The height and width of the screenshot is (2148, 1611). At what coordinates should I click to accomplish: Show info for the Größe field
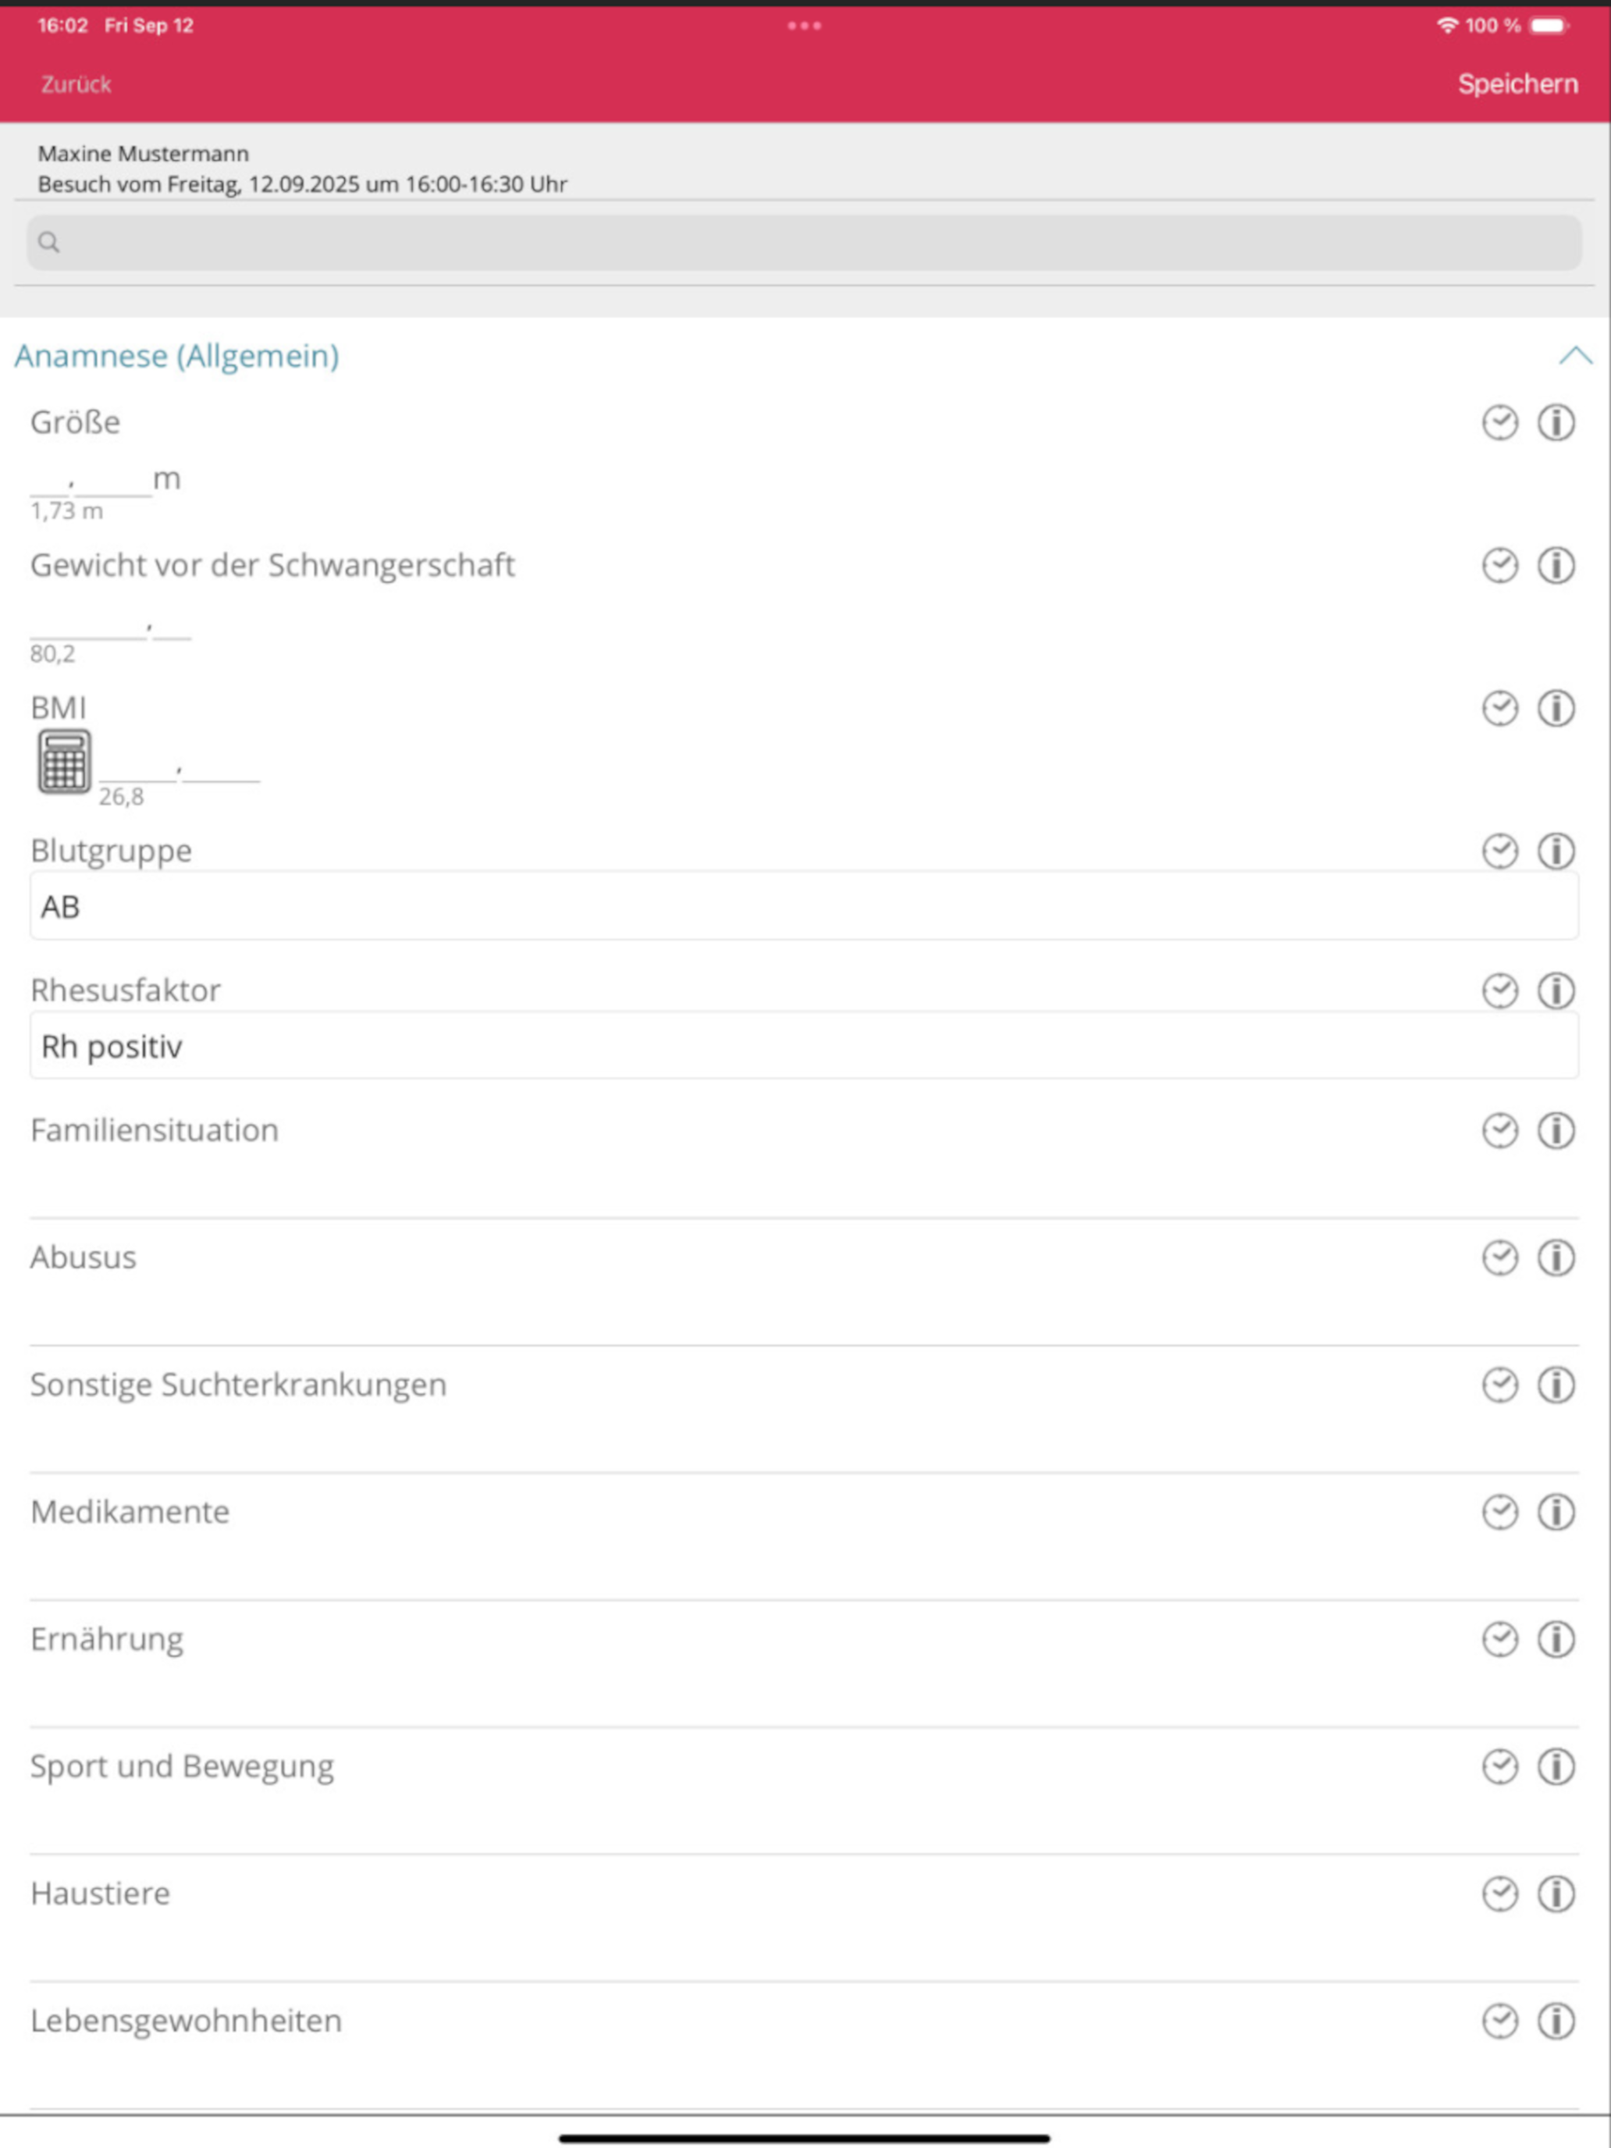[1556, 422]
